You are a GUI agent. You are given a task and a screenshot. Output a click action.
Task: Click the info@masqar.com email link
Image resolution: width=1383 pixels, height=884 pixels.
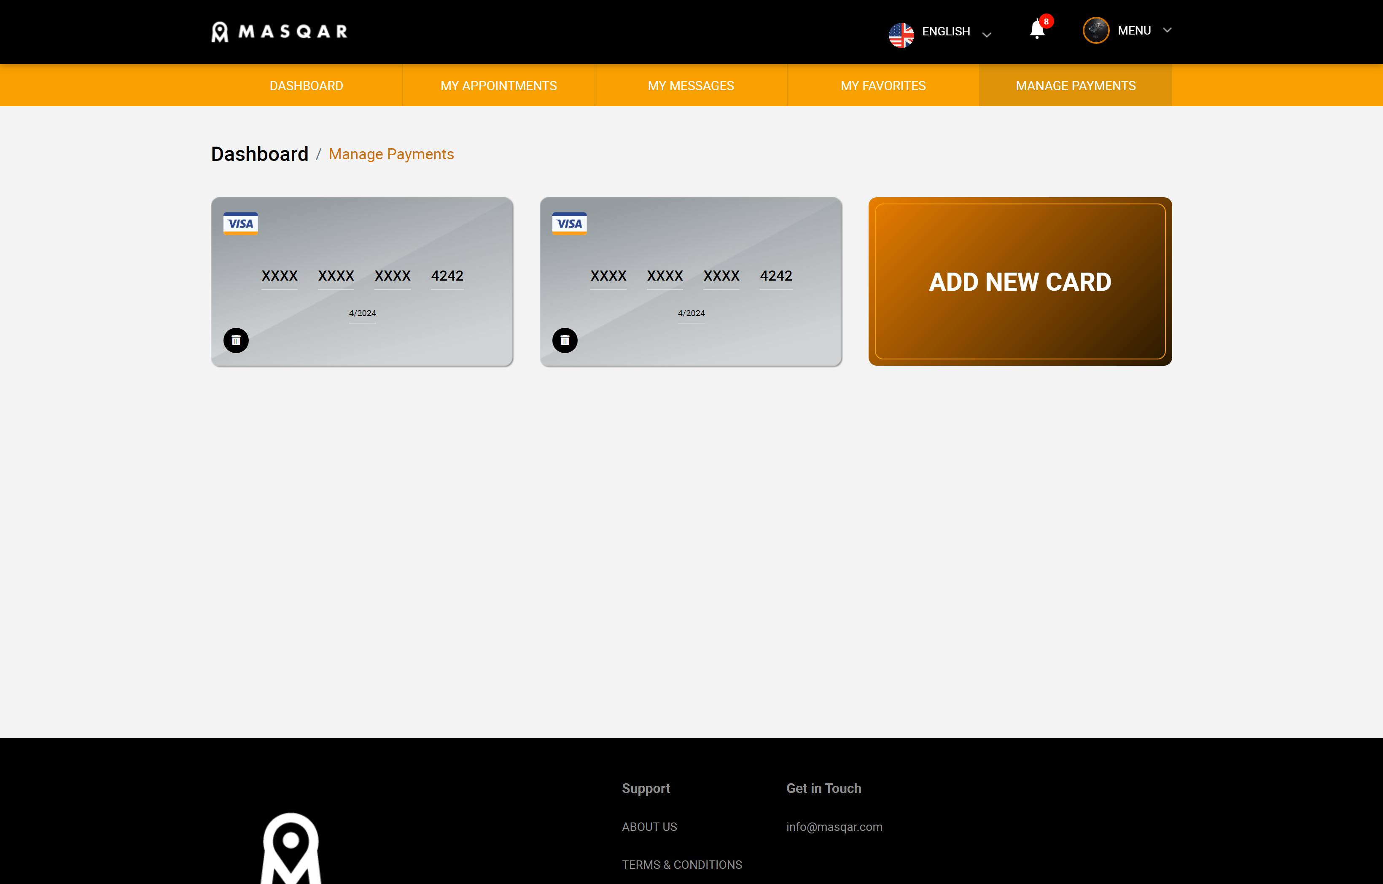tap(834, 827)
